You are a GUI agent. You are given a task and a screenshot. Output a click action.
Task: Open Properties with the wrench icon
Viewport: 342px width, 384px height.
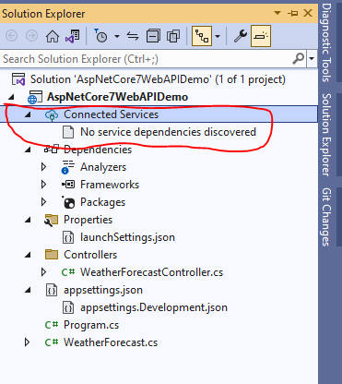click(x=241, y=36)
